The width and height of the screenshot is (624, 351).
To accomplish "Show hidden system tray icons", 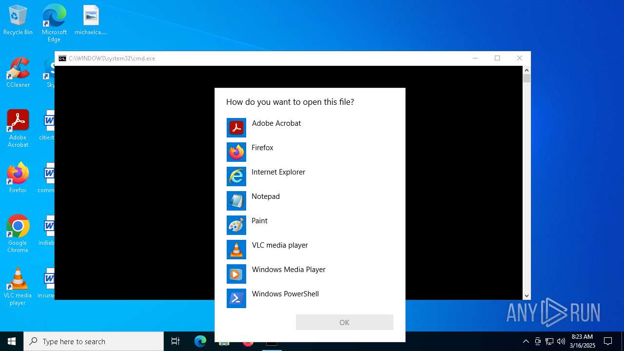I will 526,341.
